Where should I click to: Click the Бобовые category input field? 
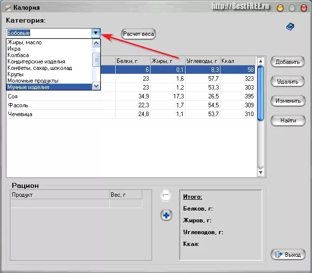tap(49, 33)
